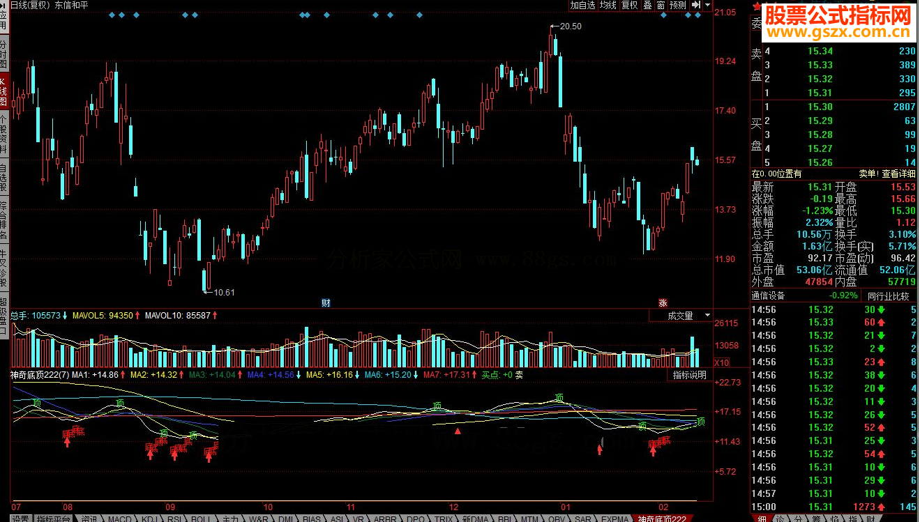Open the 自选股 sidebar tab

3,178
